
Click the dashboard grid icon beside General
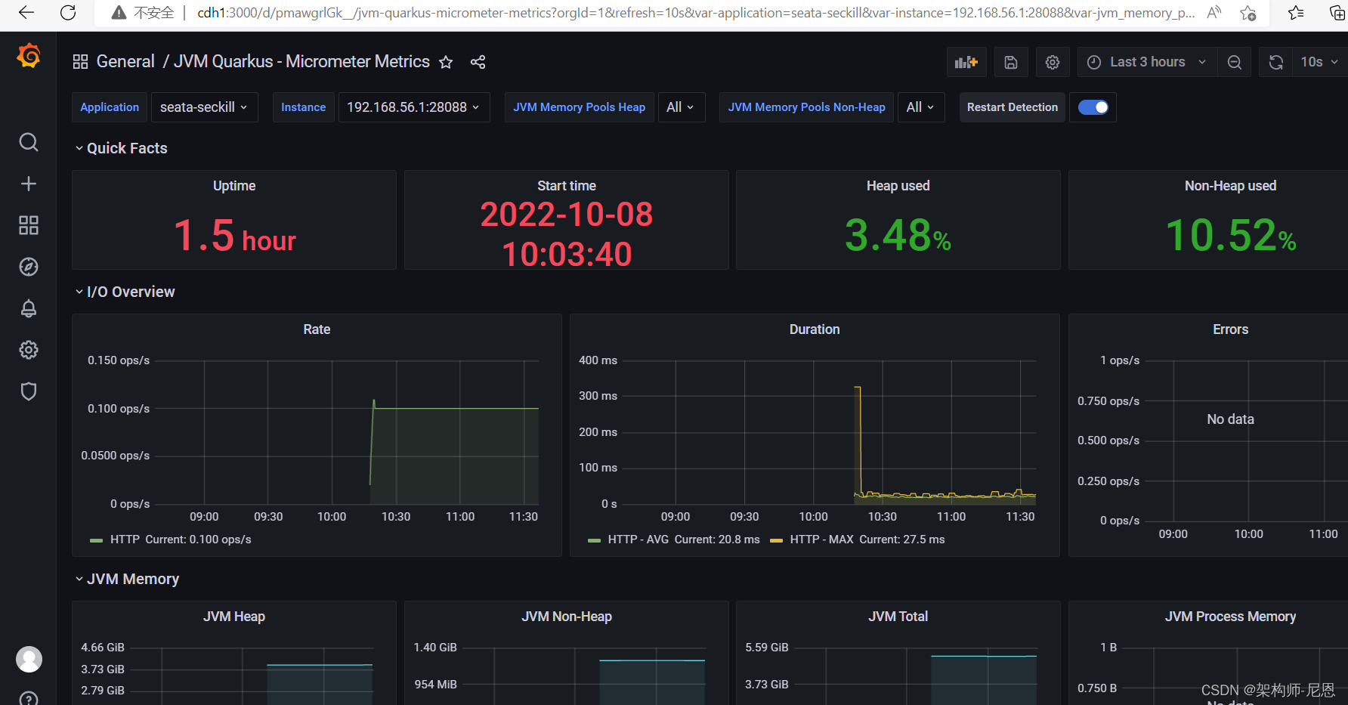[80, 62]
